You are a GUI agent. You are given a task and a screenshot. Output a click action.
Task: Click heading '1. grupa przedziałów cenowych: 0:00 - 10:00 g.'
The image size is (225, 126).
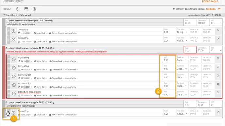pos(29,21)
